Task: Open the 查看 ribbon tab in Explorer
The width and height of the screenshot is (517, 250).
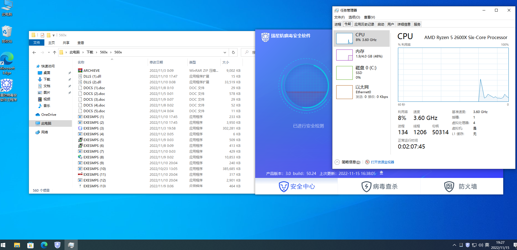Action: [x=81, y=43]
